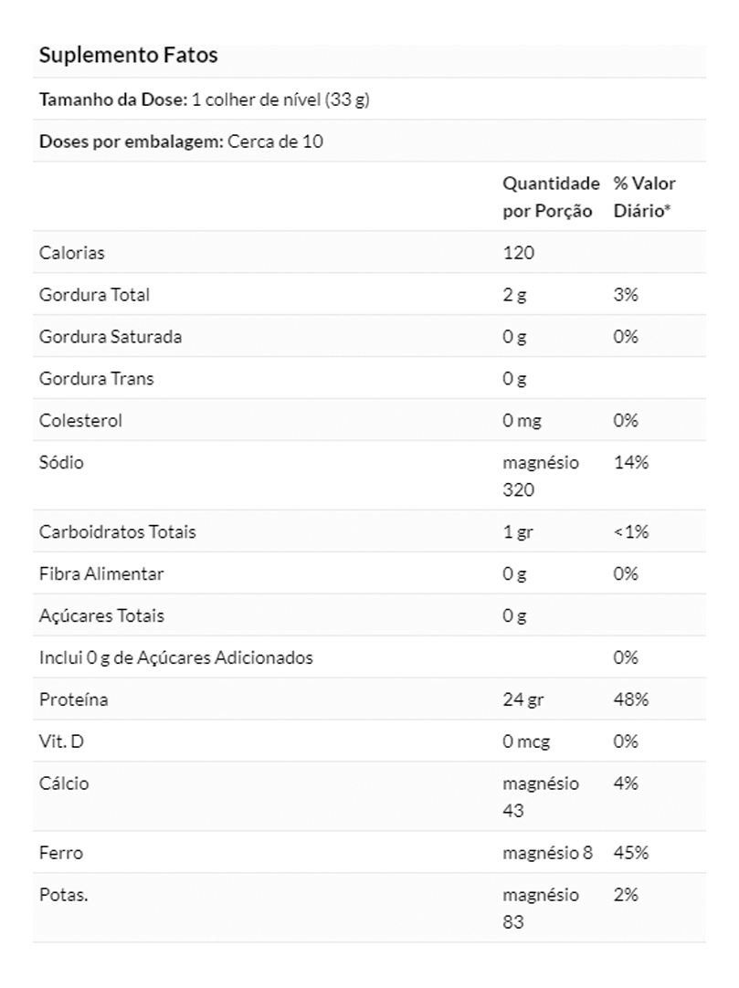Image resolution: width=739 pixels, height=988 pixels.
Task: Click the "Doses por embalagem" line
Action: click(x=181, y=142)
